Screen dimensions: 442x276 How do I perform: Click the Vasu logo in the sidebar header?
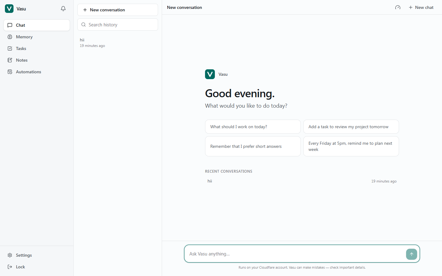(9, 9)
